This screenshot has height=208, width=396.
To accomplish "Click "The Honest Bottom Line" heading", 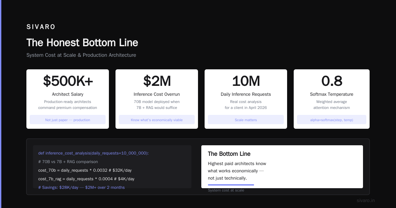I will 82,43.
